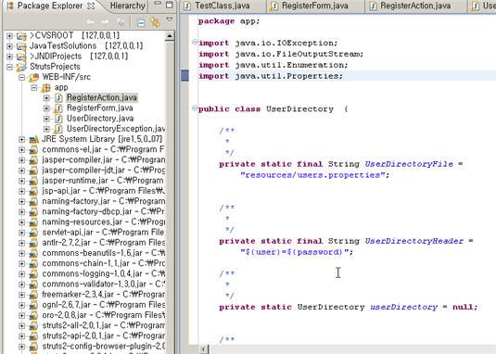
Task: Collapse the UserDirectory class fold marker
Action: tap(195, 108)
